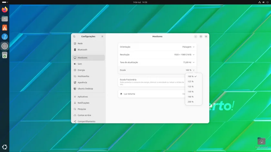This screenshot has width=271, height=152.
Task: Open Ubuntu Desktop settings in the sidebar
Action: (88, 89)
